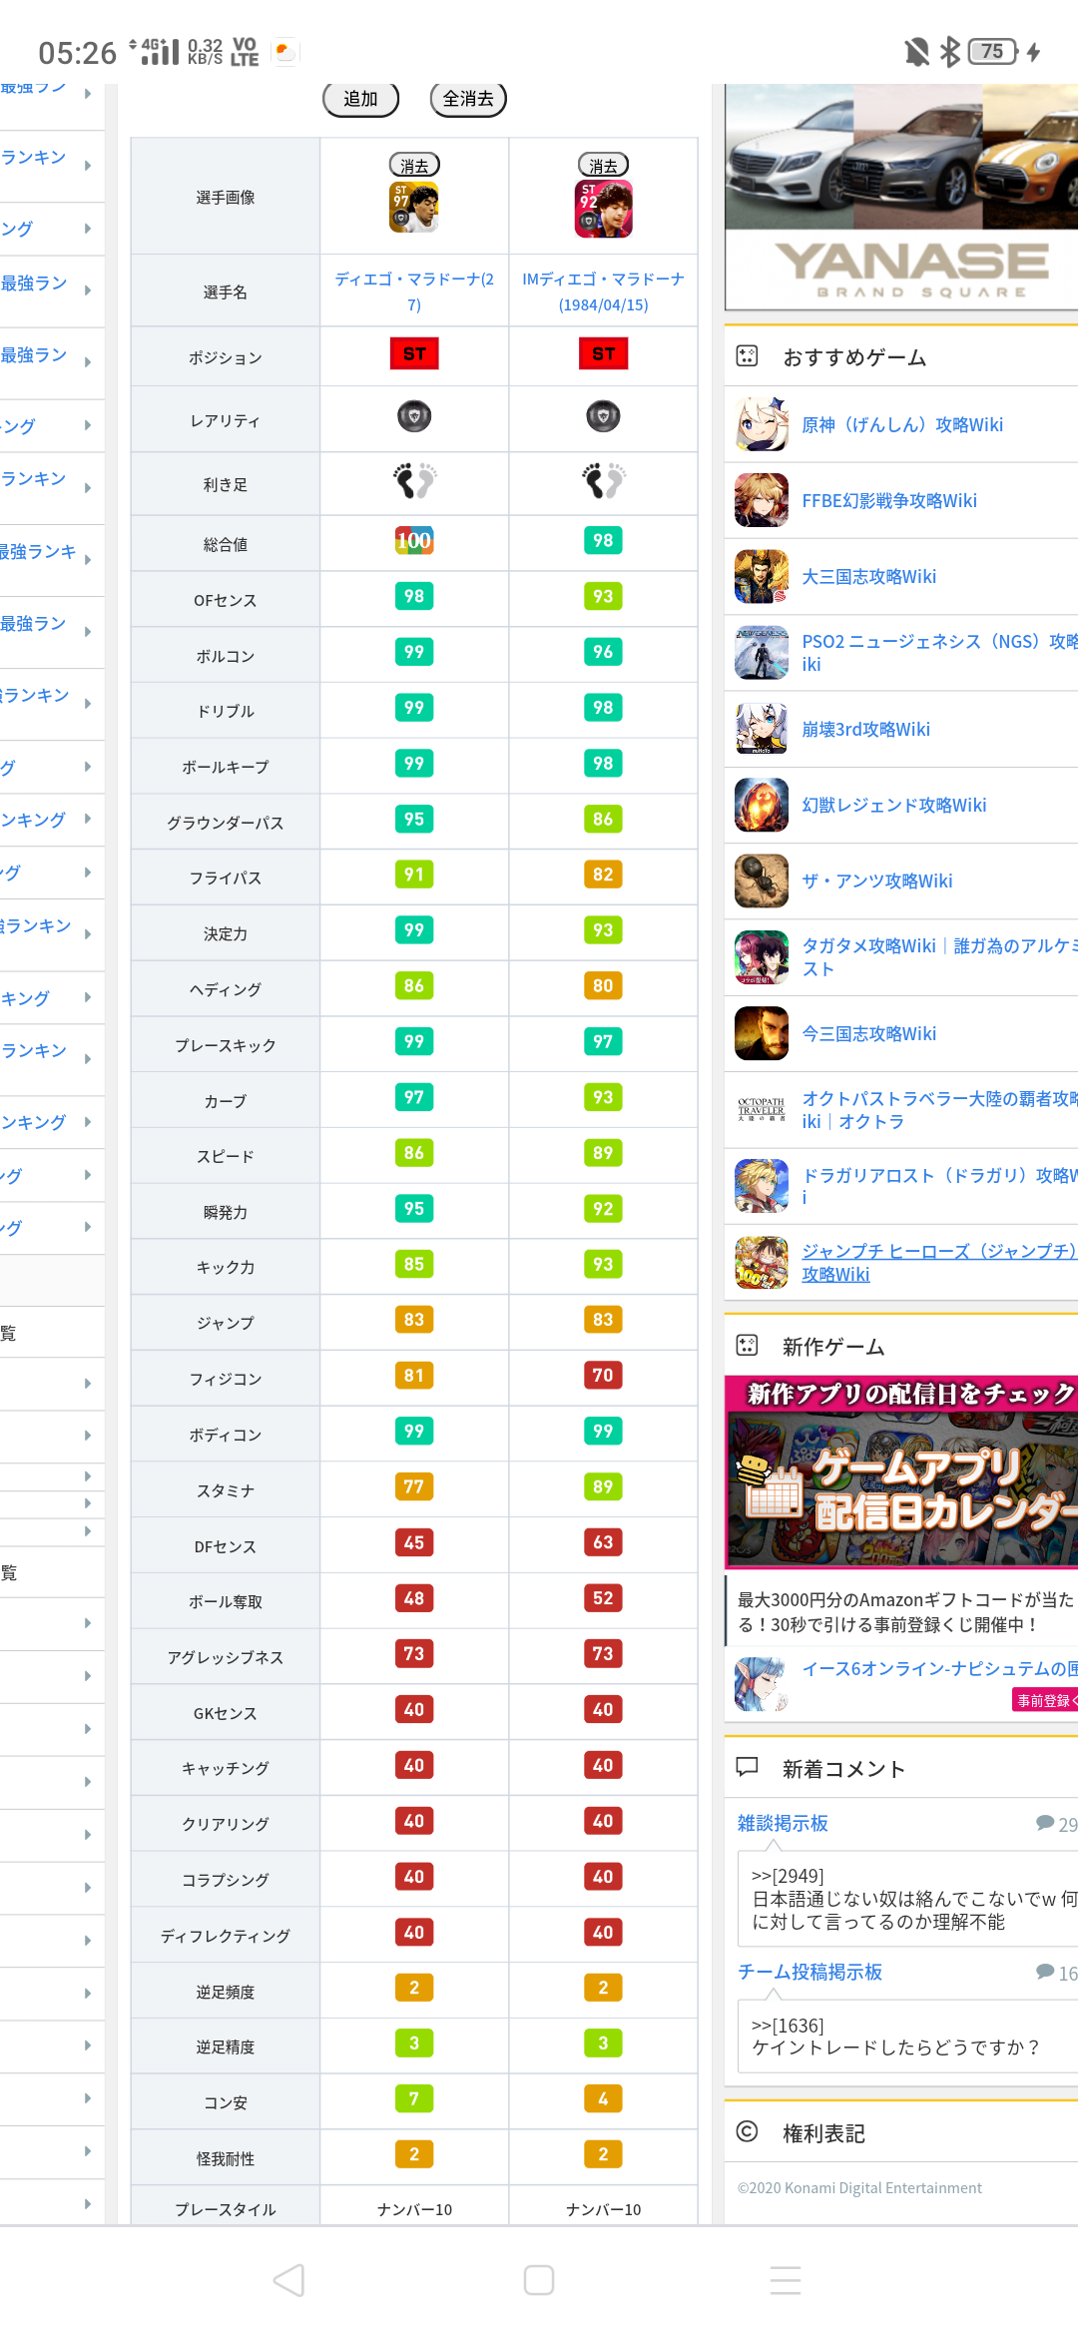Tap the PSO2 New Genesis game icon
Image resolution: width=1078 pixels, height=2336 pixels.
click(x=762, y=653)
